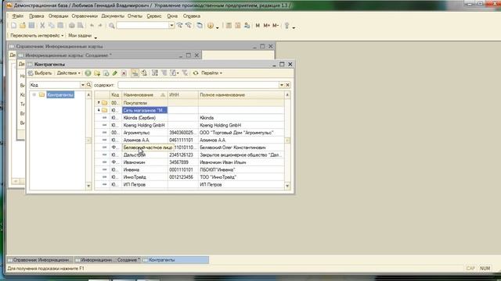Click the Set filter icon in Контрагенты toolbar
This screenshot has width=501, height=281.
tap(155, 73)
